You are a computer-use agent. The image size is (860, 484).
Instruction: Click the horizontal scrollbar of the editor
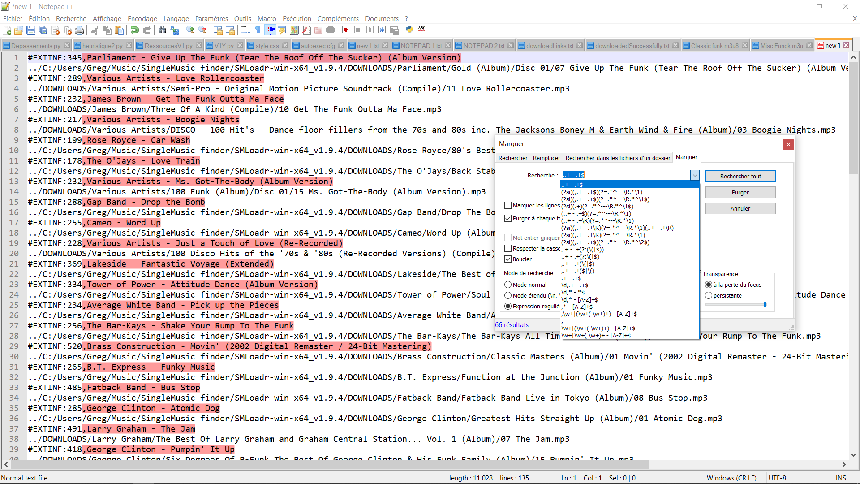click(329, 464)
